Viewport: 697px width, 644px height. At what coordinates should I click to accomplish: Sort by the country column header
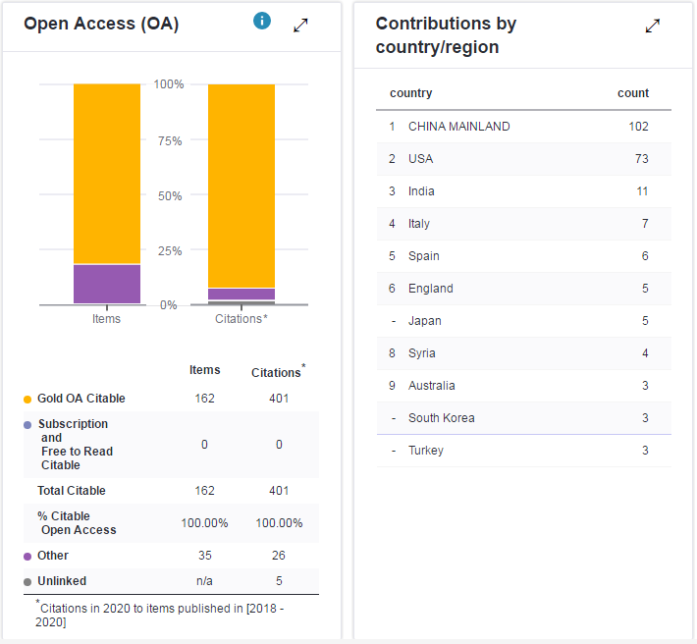click(x=410, y=93)
